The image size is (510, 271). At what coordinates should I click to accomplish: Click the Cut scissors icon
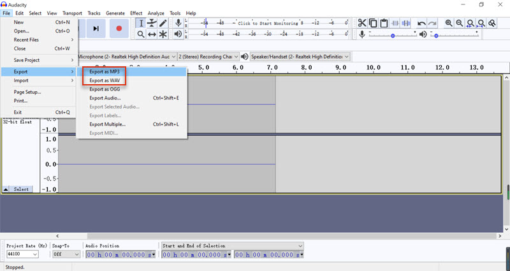click(x=362, y=23)
